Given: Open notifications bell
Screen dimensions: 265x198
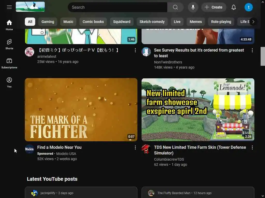Looking at the screenshot, I should coord(234,7).
